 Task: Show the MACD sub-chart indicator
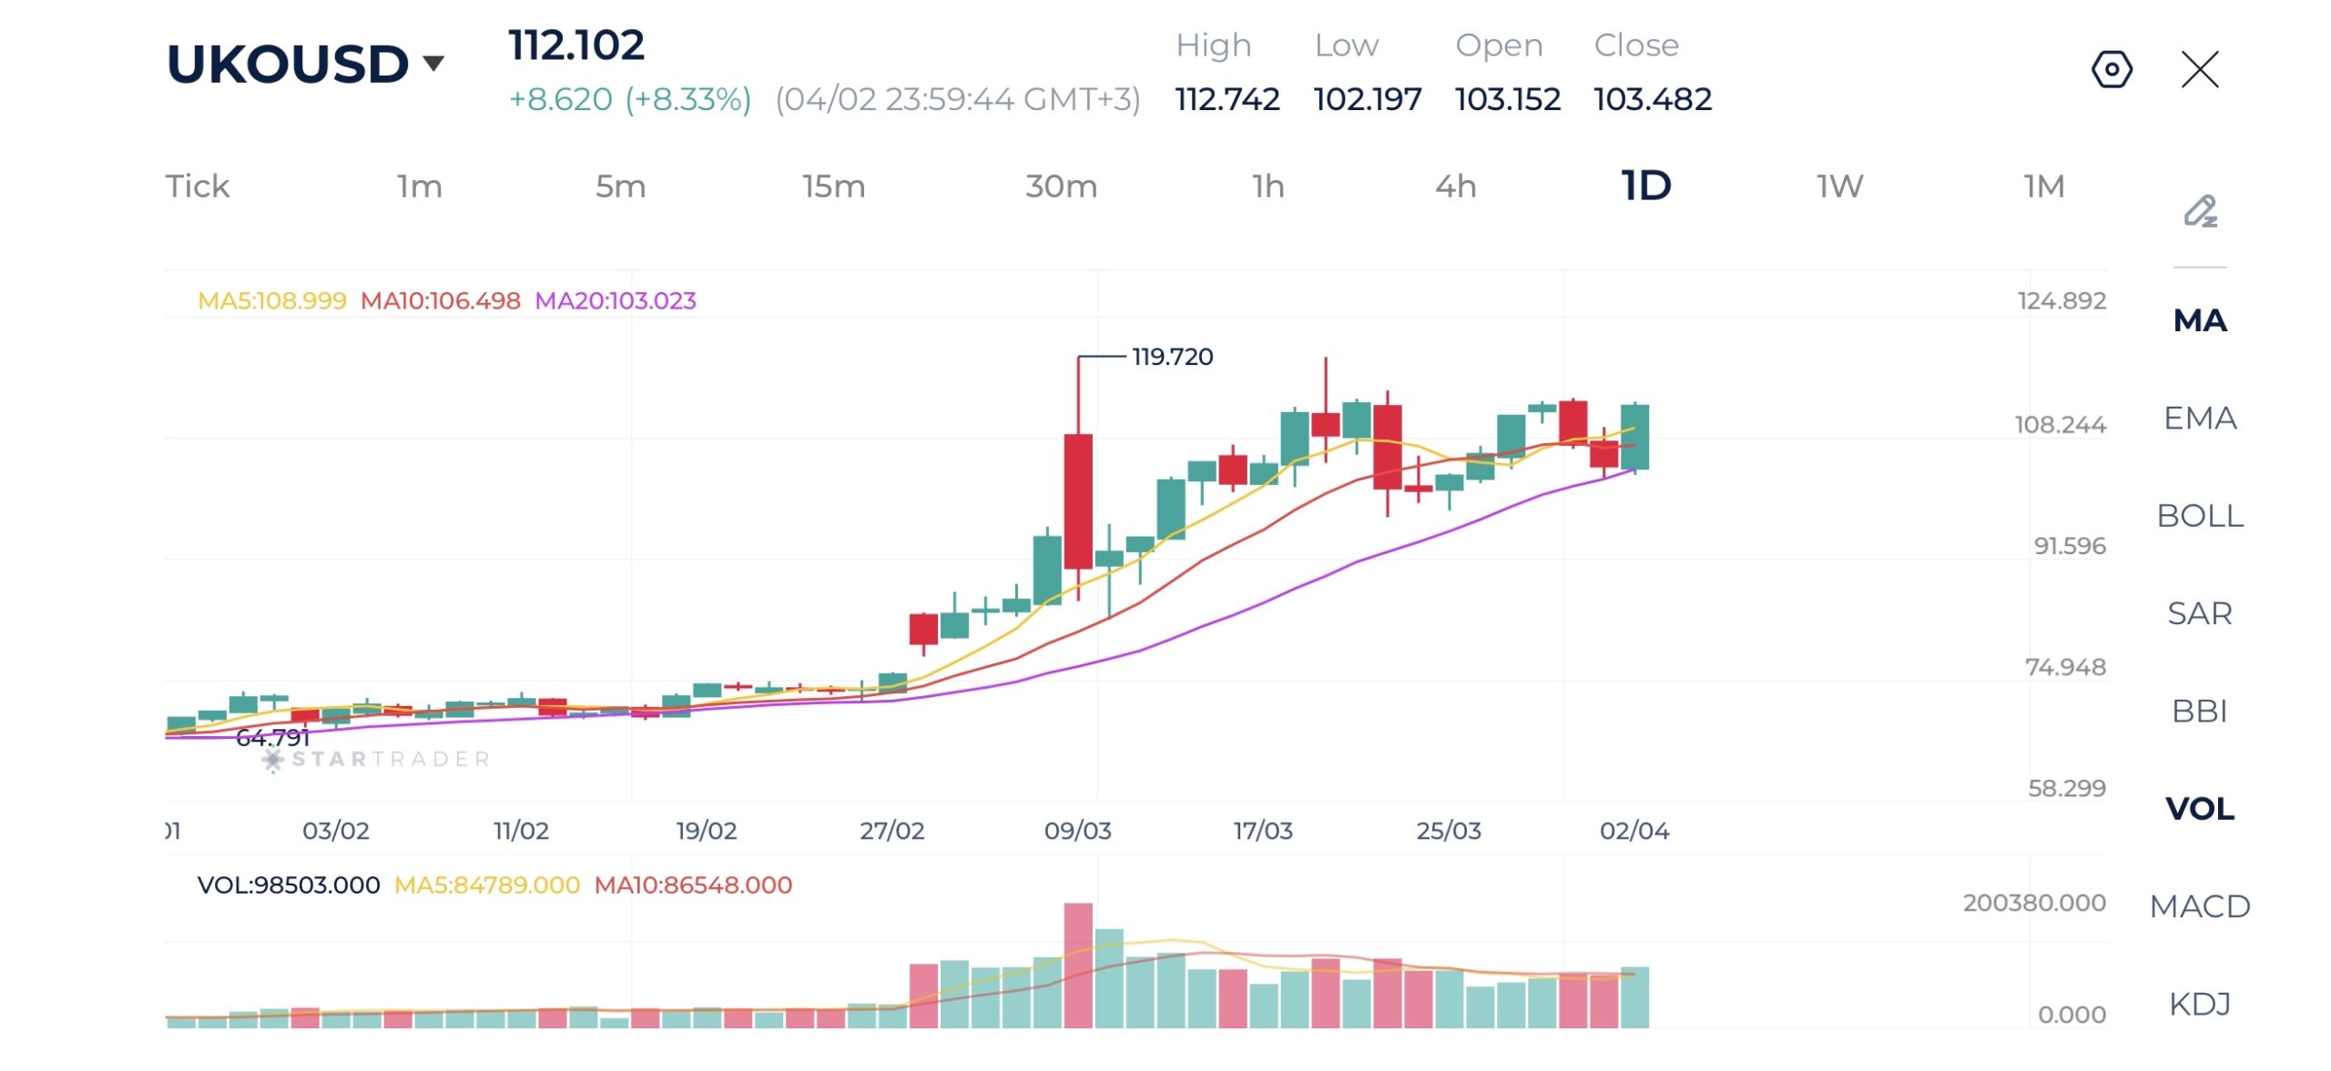2200,906
